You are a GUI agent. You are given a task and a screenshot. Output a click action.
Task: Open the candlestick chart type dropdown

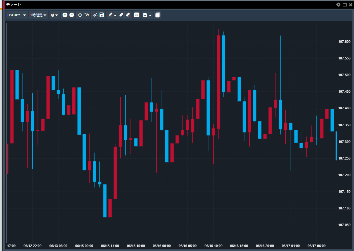click(x=54, y=15)
